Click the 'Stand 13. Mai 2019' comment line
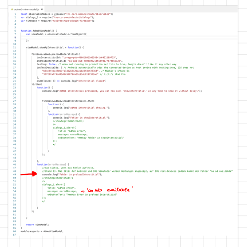 click(x=137, y=171)
